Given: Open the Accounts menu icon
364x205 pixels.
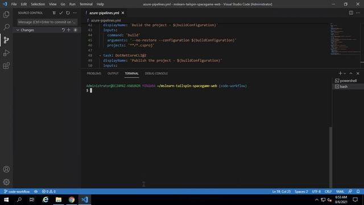Looking at the screenshot, I should point(6,169).
